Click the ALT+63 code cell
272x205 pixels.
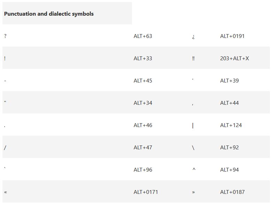point(143,36)
